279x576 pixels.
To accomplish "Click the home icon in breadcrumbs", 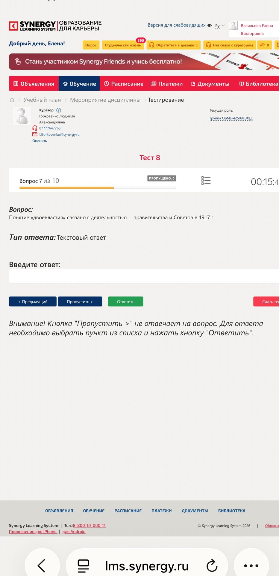I will point(12,100).
